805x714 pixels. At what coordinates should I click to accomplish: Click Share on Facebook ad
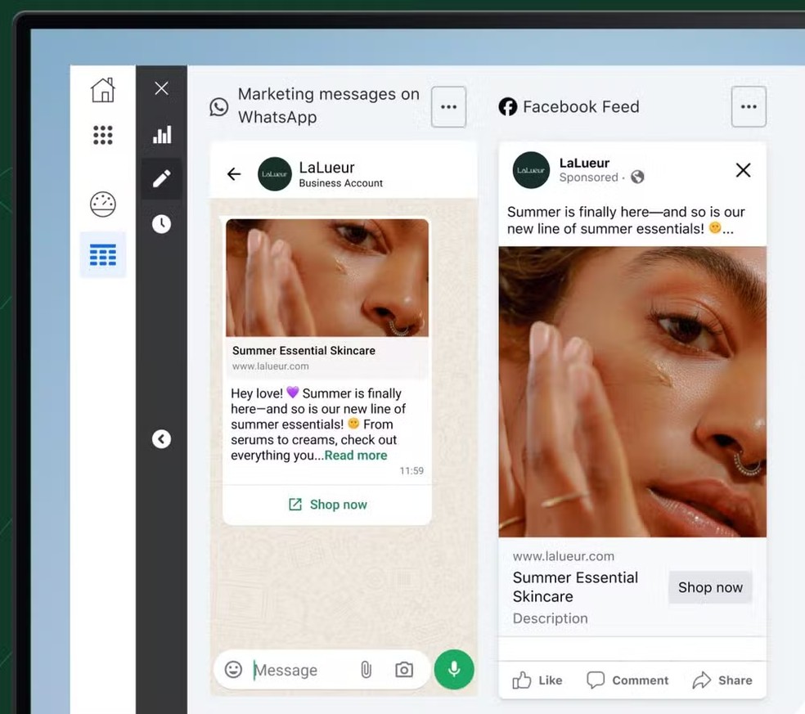pyautogui.click(x=722, y=680)
